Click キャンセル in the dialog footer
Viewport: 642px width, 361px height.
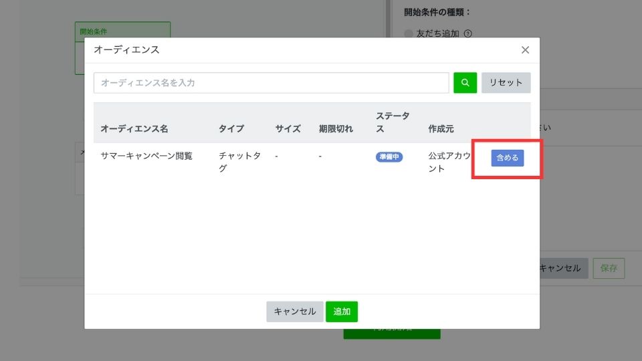(294, 312)
